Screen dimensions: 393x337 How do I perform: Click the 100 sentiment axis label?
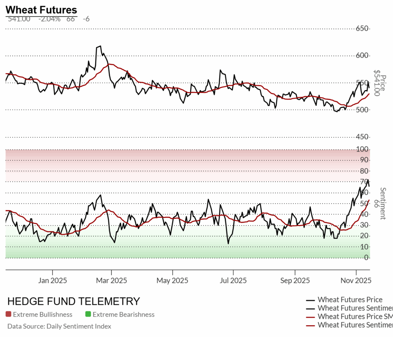point(362,149)
